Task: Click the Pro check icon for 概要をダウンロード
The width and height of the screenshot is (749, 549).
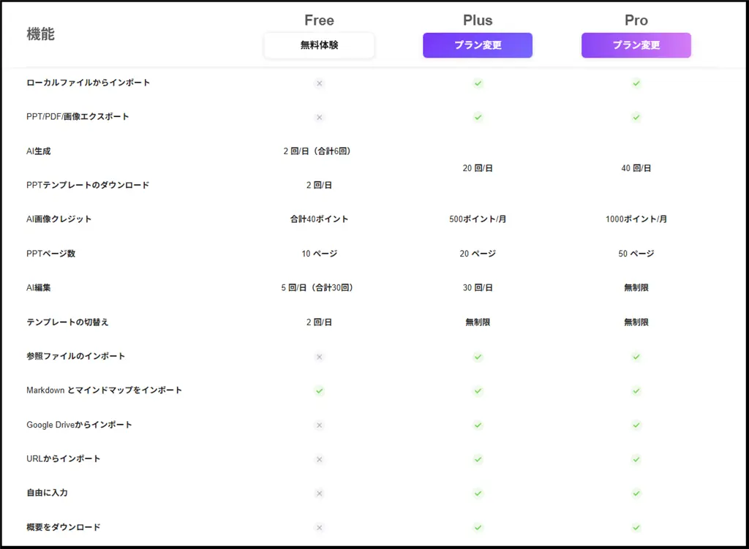Action: tap(636, 527)
